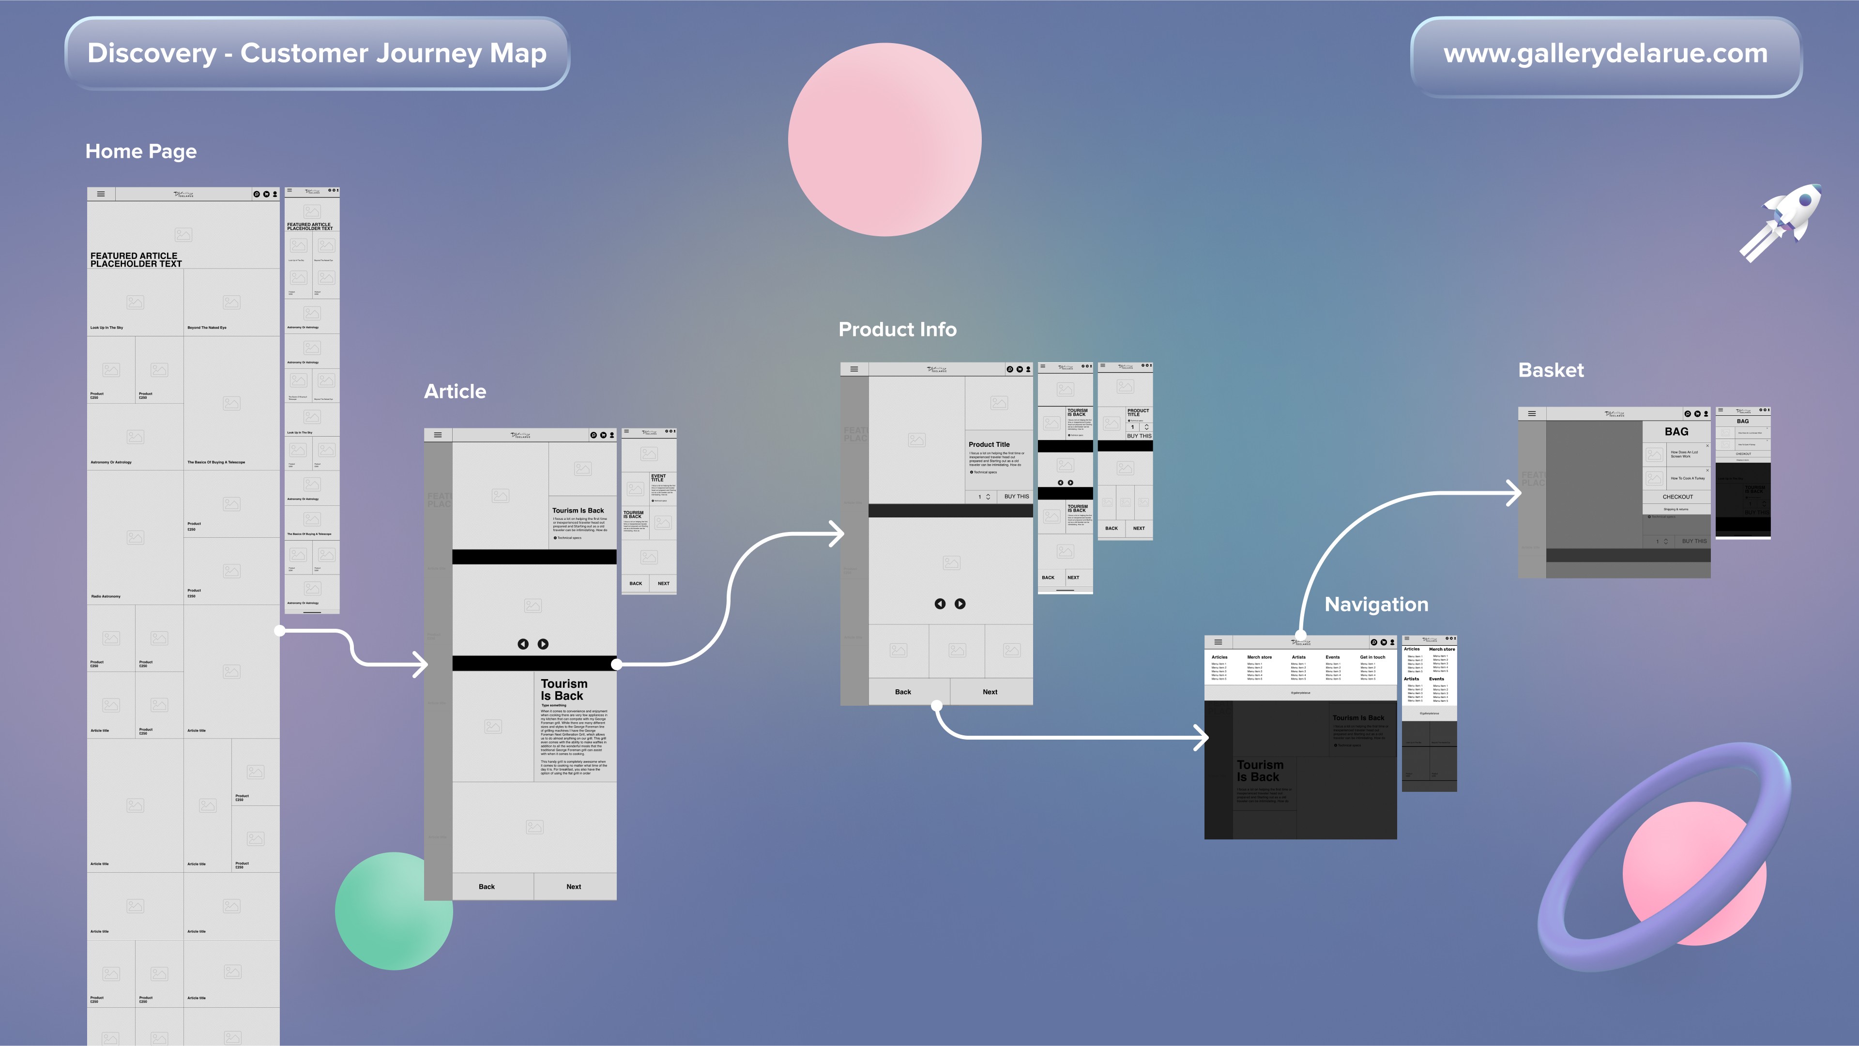
Task: Click search icon in Home Page desktop header
Action: pyautogui.click(x=256, y=194)
